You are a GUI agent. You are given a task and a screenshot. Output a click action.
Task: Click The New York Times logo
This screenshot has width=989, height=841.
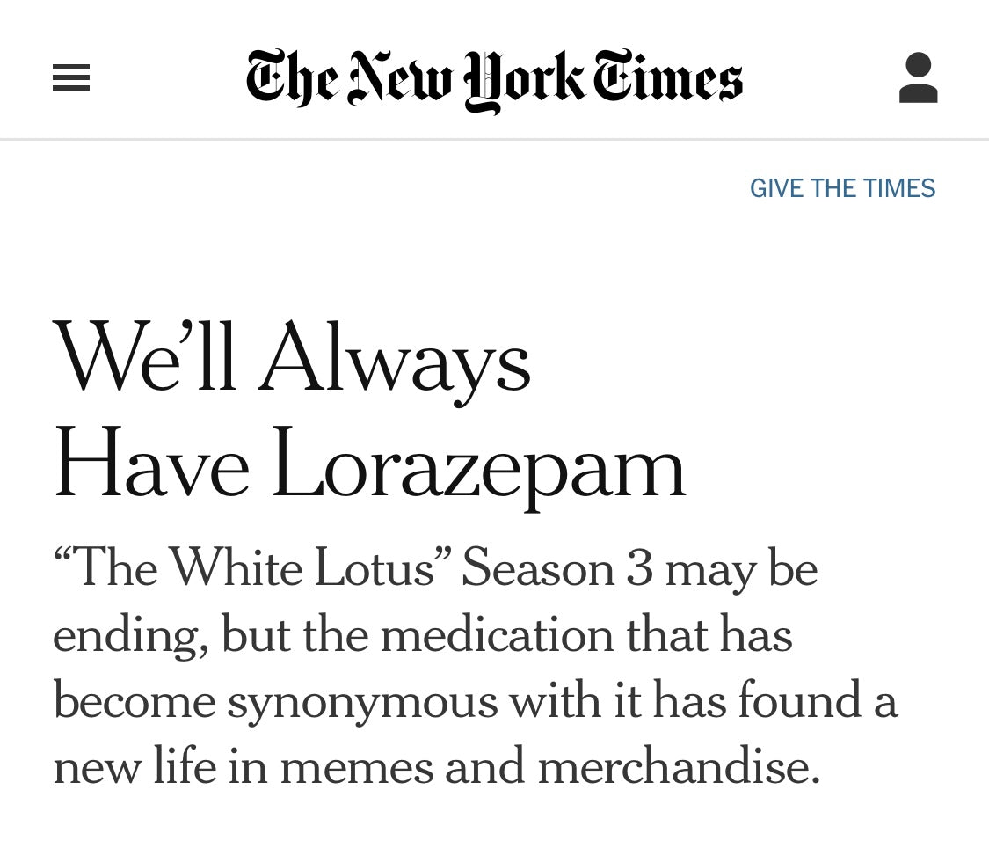pos(494,80)
